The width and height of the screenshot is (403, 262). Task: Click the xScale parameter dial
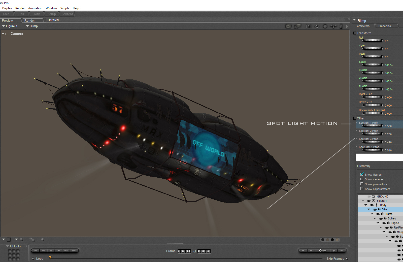(x=373, y=73)
